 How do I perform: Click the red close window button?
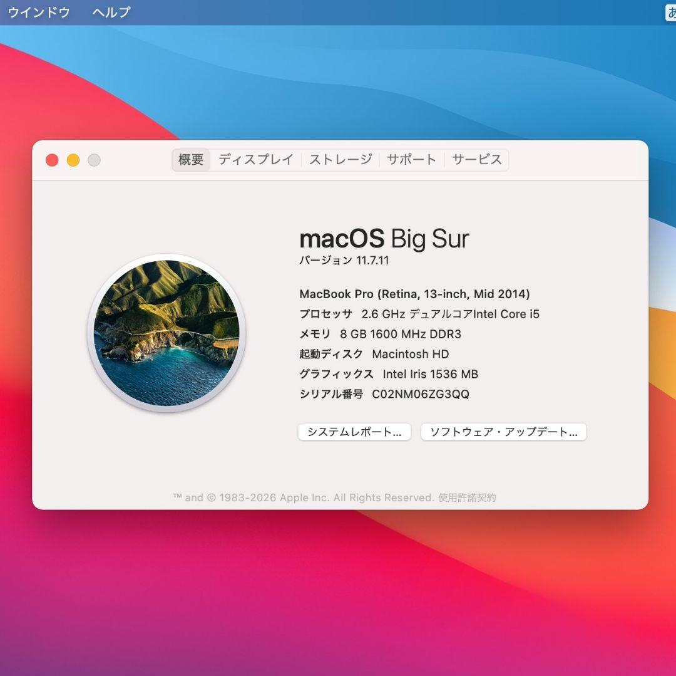[52, 160]
